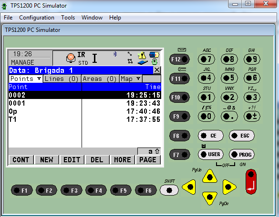Click the yellow up arrow key

pyautogui.click(x=210, y=177)
